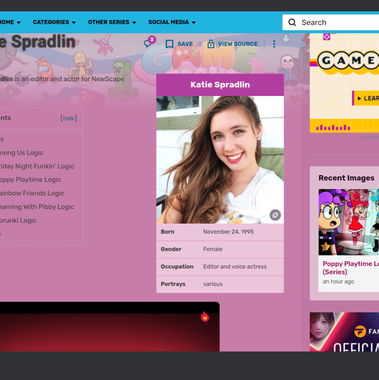379x380 pixels.
Task: Click the flame icon on the video player
Action: coord(205,317)
